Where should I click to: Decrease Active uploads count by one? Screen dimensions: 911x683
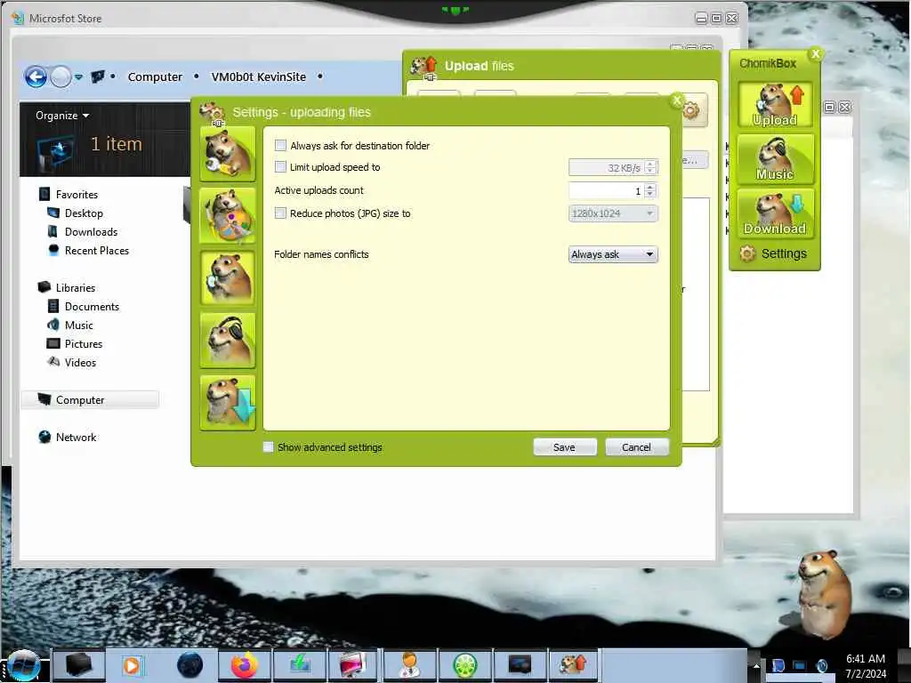click(x=650, y=195)
